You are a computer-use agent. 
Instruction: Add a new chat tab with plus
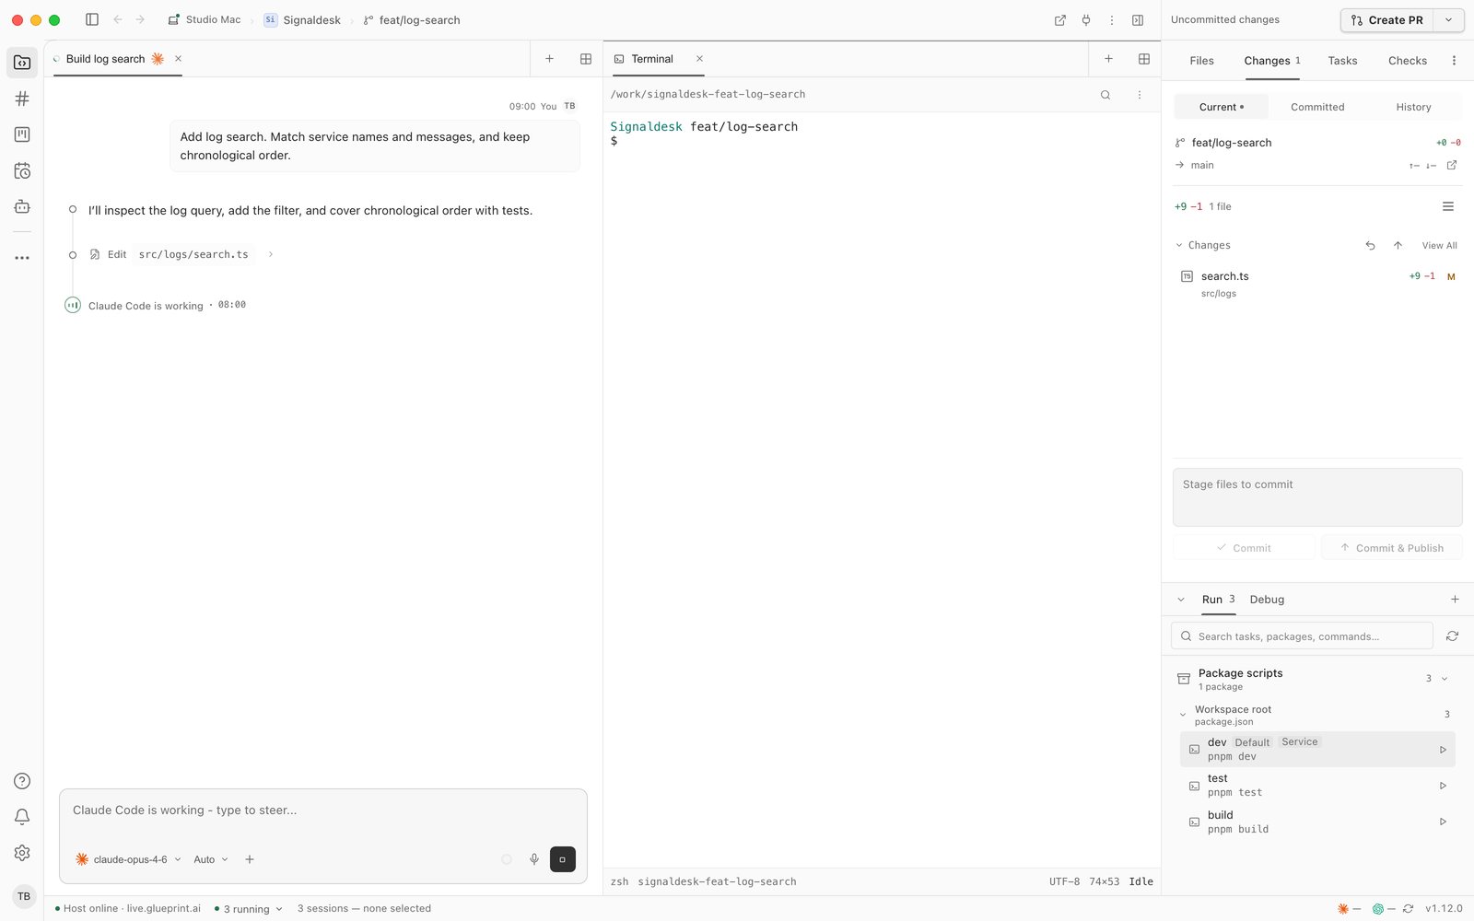pyautogui.click(x=550, y=59)
